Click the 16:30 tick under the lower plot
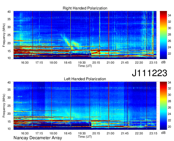Viewport: 174px width, 141px height. point(25,133)
